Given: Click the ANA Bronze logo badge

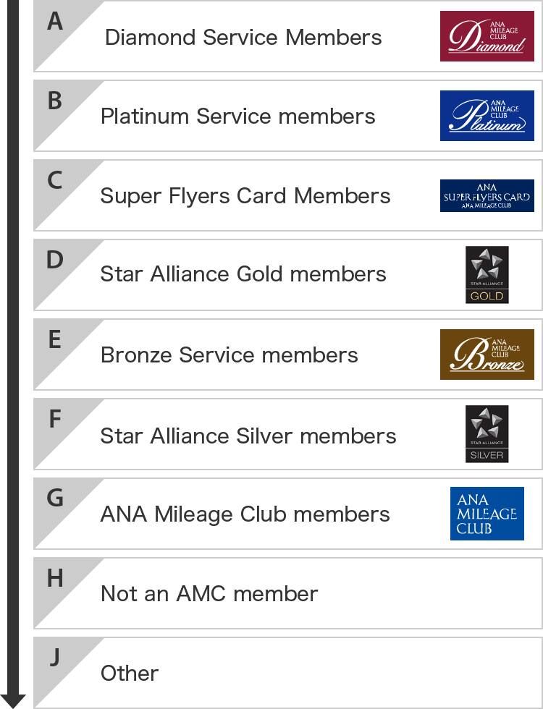Looking at the screenshot, I should 487,354.
